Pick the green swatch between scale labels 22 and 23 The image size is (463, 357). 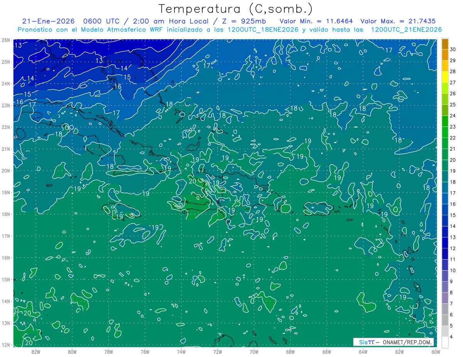tap(445, 132)
